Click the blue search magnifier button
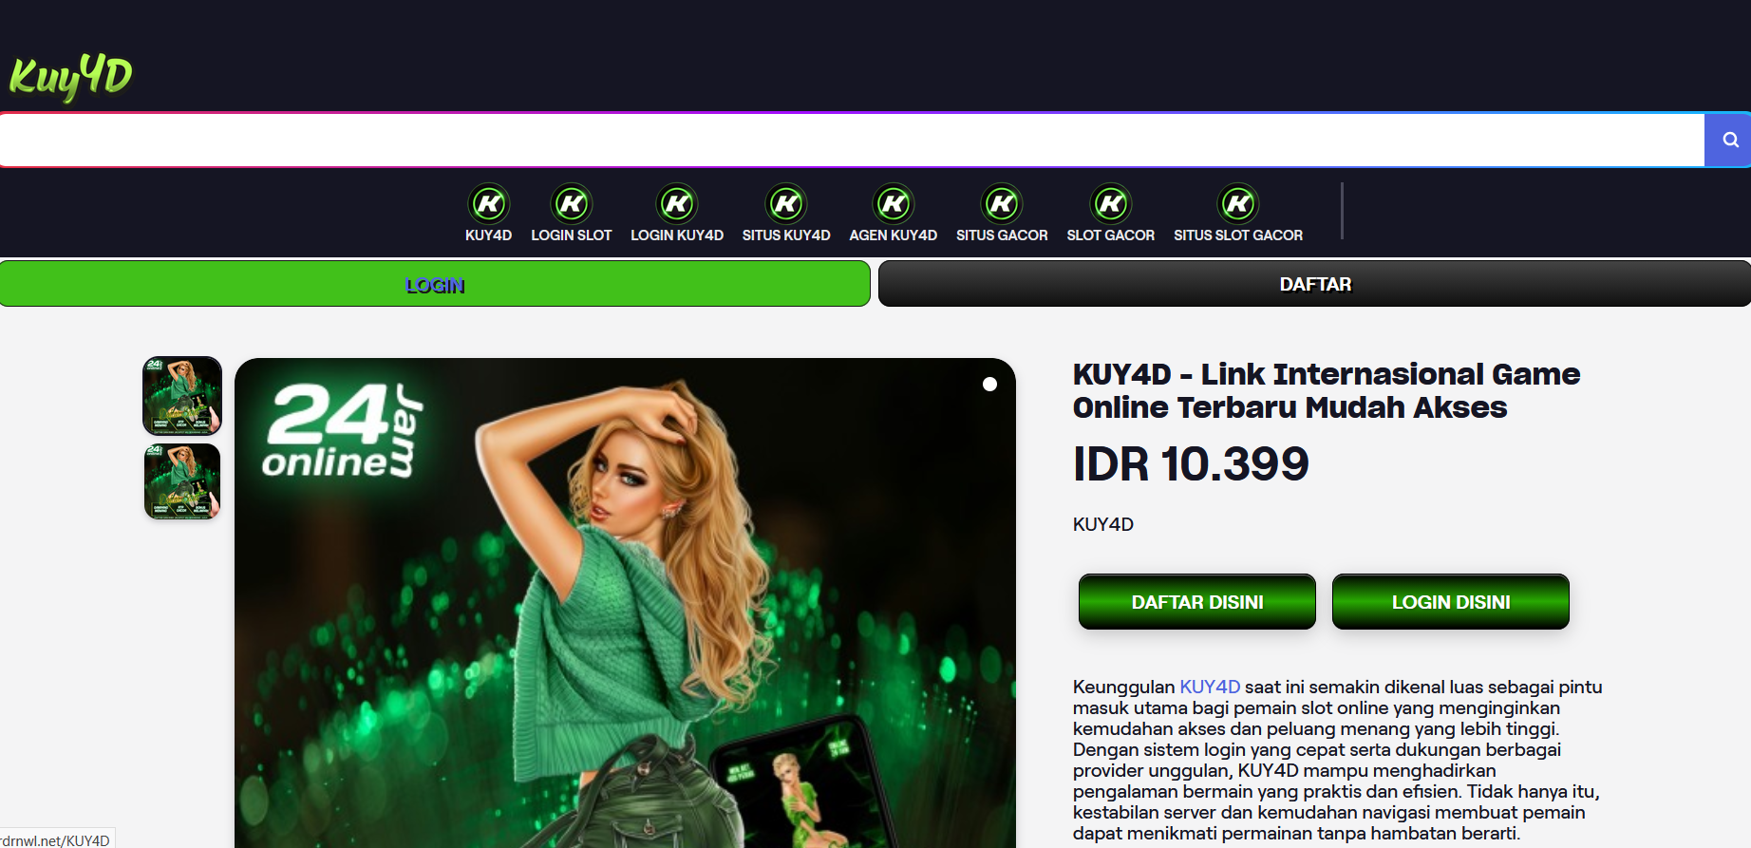This screenshot has height=848, width=1751. coord(1729,141)
